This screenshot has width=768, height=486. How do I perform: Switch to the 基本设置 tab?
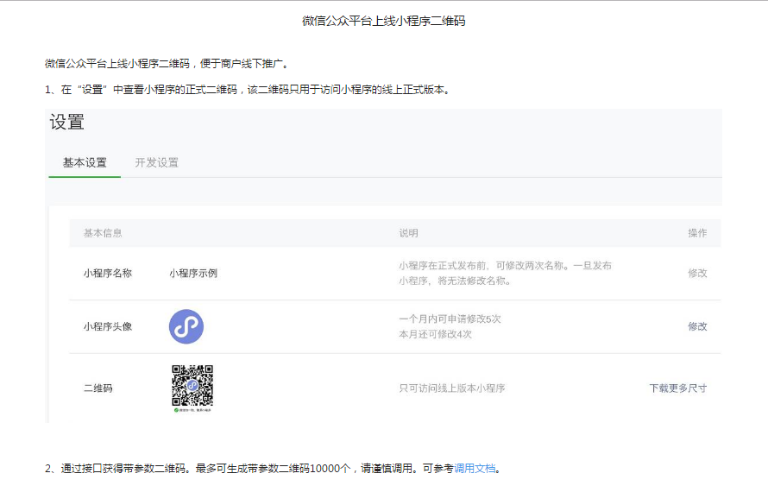(85, 162)
